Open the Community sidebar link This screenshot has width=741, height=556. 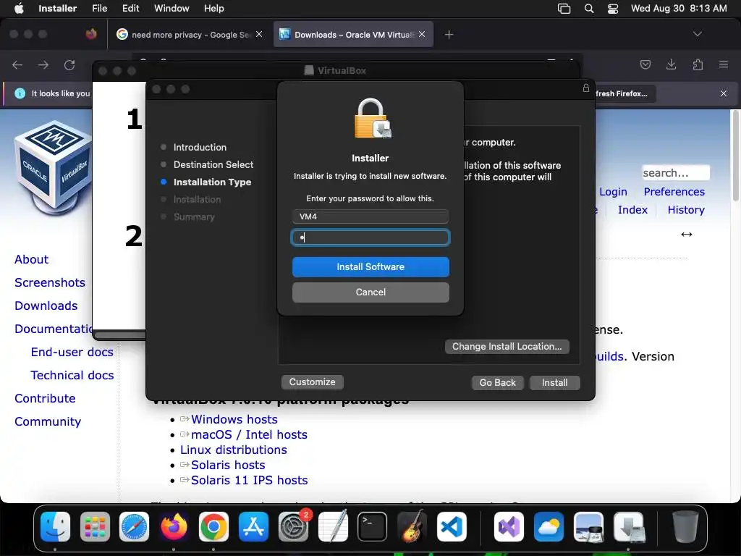48,422
